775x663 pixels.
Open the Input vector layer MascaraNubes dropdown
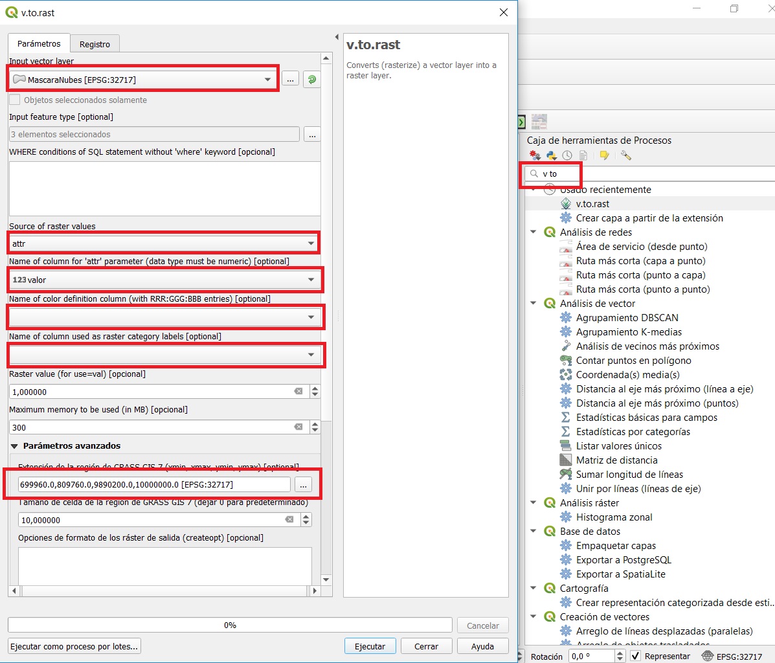click(144, 80)
